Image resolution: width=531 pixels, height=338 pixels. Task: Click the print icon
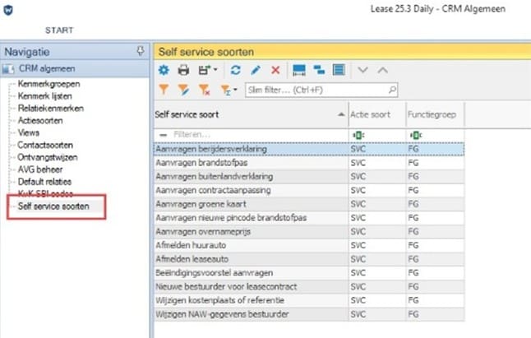183,71
